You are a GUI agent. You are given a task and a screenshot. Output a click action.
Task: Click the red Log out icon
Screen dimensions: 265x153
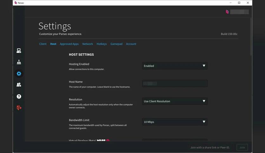[x=19, y=108]
